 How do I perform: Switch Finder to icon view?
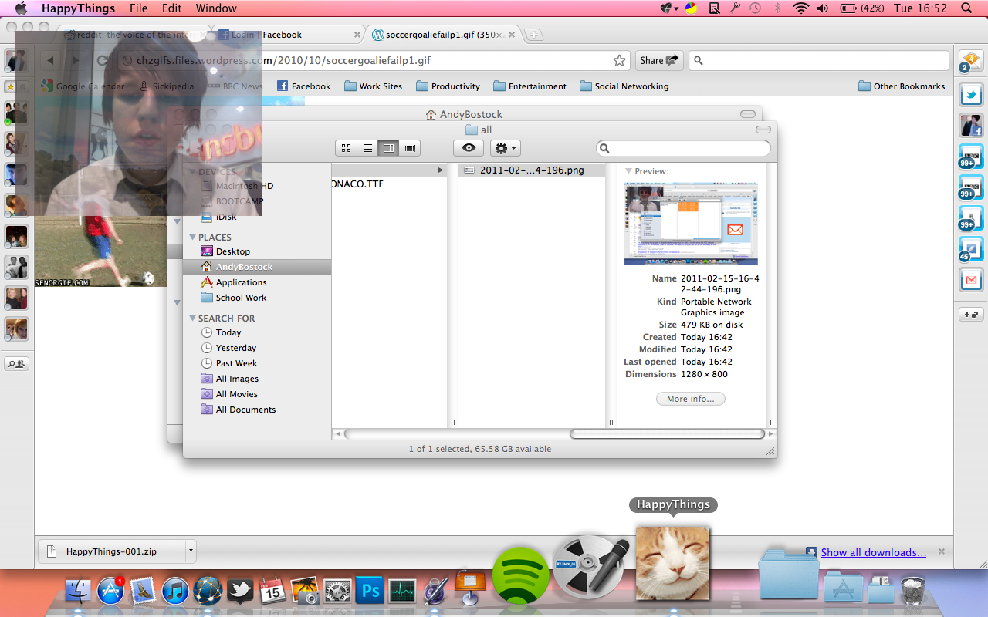click(346, 148)
